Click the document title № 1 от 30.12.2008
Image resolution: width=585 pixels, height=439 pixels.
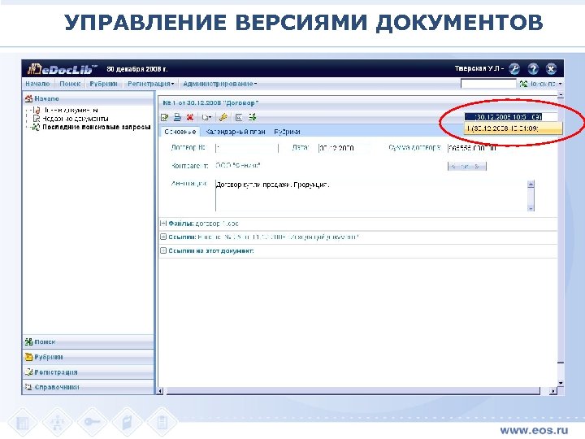tap(210, 102)
